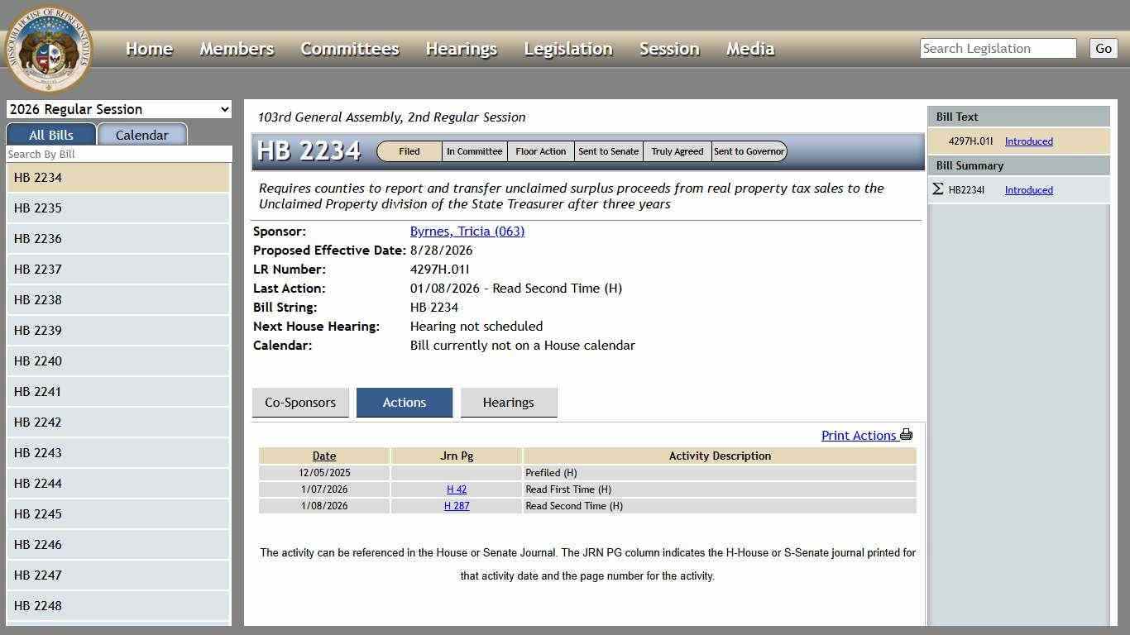Open journal page H 287

click(x=457, y=505)
